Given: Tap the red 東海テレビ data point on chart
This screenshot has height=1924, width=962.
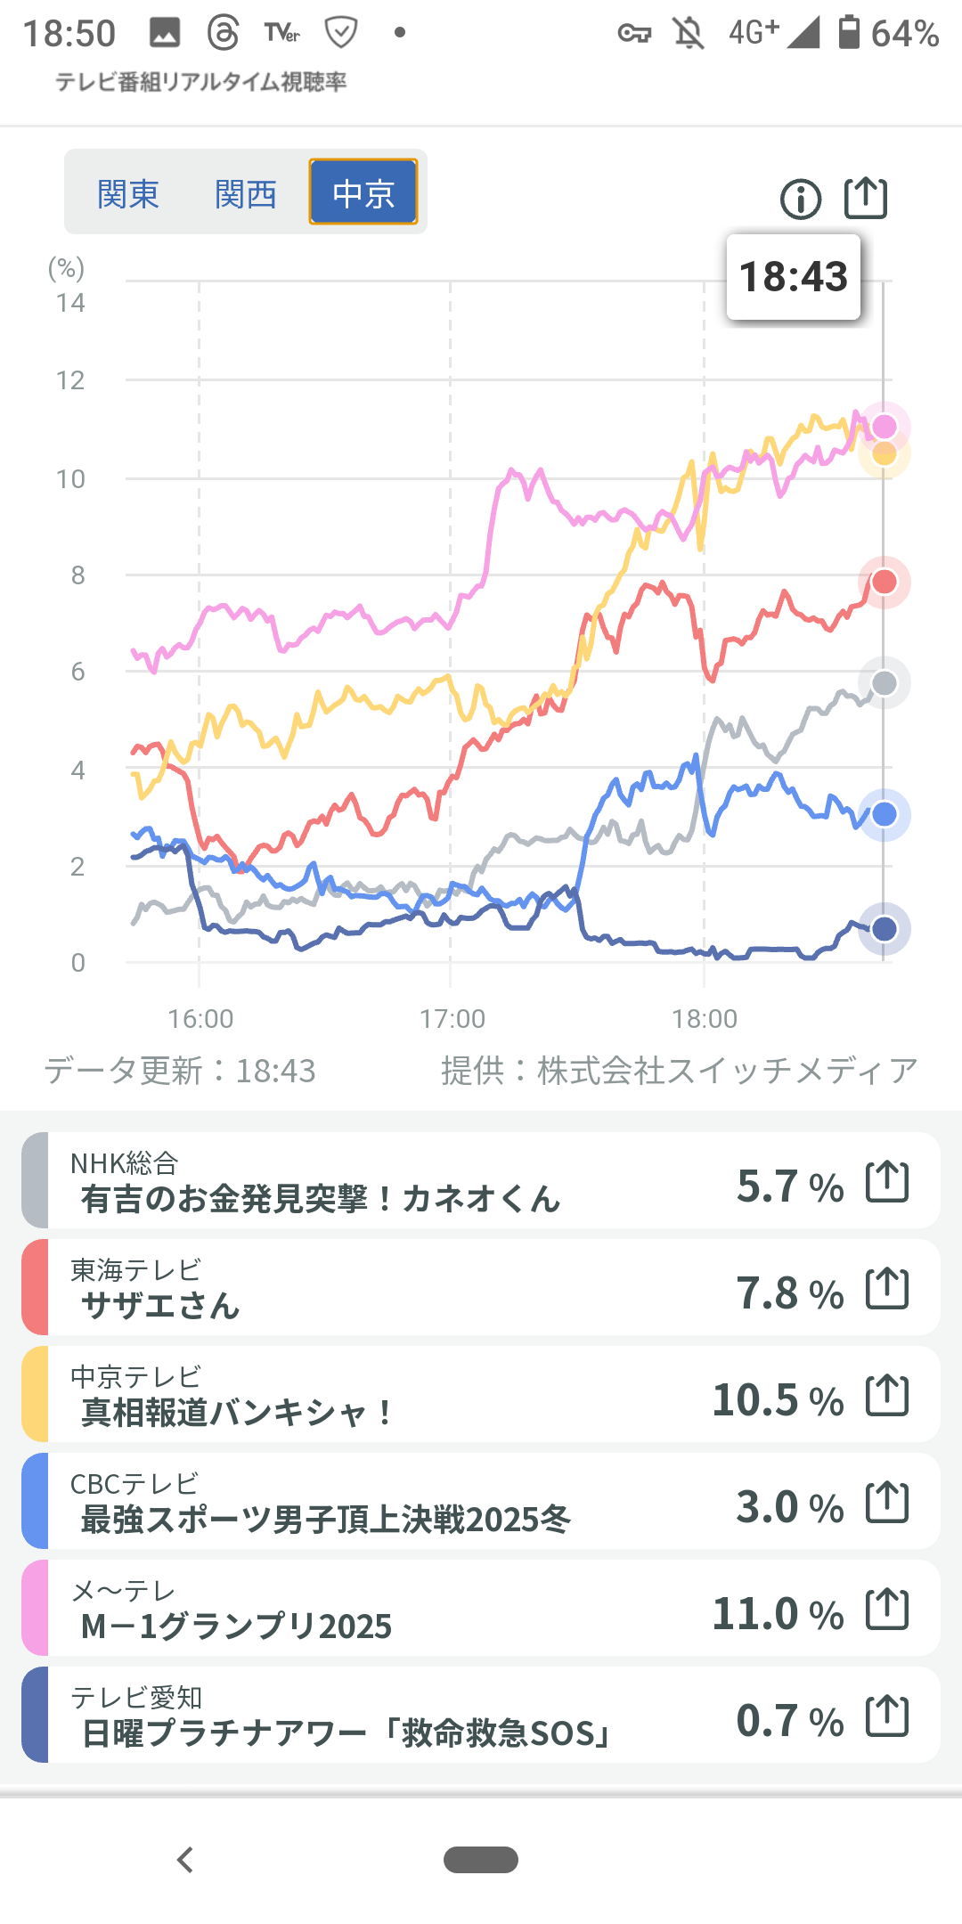Looking at the screenshot, I should coord(885,582).
